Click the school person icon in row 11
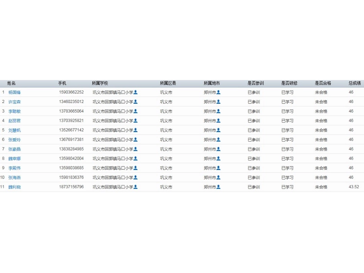364x273 pixels. pos(136,187)
